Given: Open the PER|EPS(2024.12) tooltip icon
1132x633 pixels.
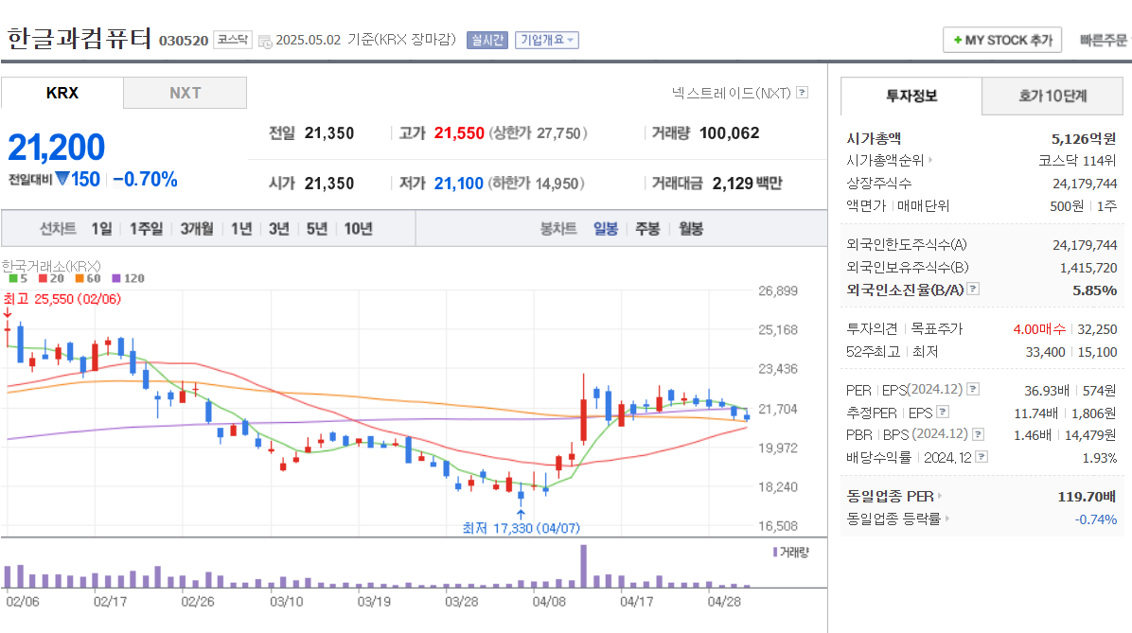Looking at the screenshot, I should (974, 390).
